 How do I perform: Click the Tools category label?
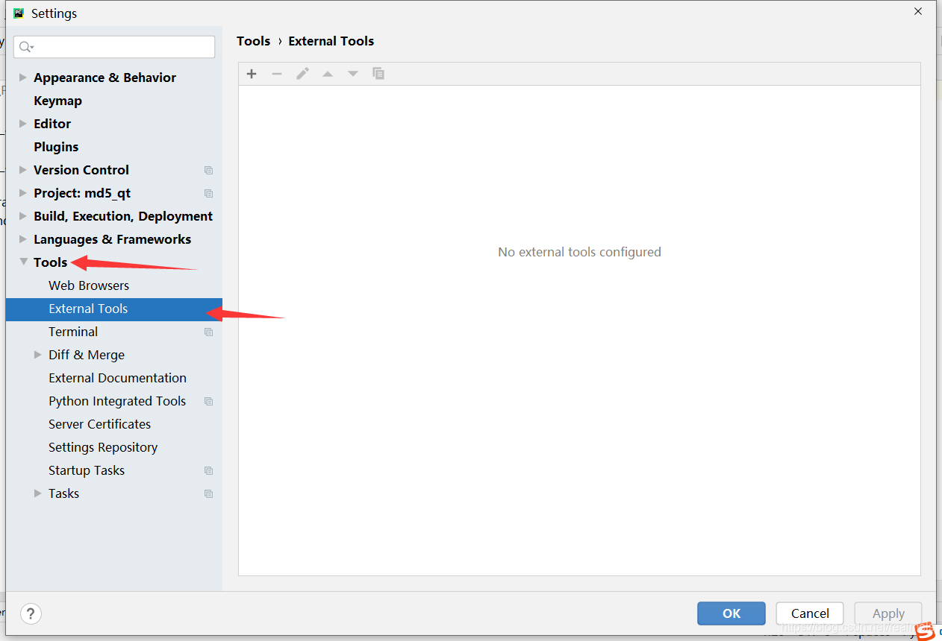click(x=51, y=262)
